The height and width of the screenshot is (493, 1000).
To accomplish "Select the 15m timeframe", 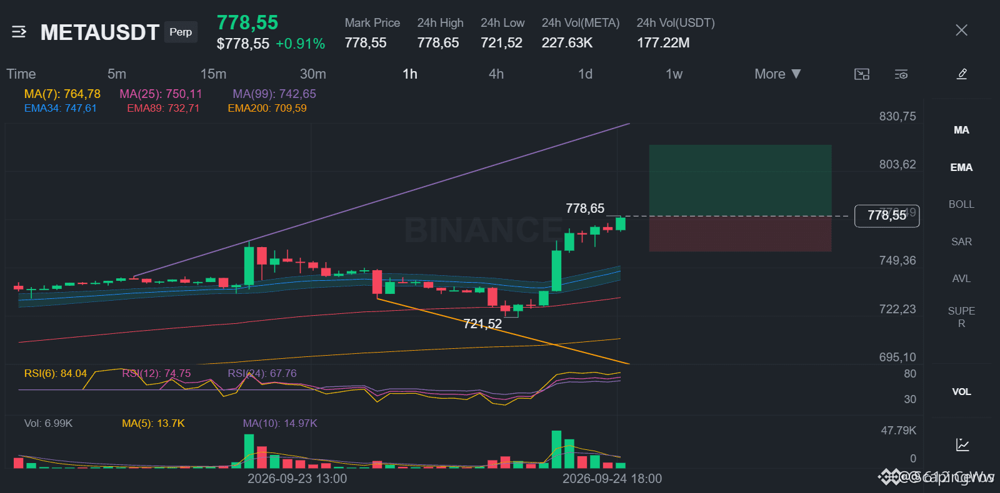I will point(213,74).
